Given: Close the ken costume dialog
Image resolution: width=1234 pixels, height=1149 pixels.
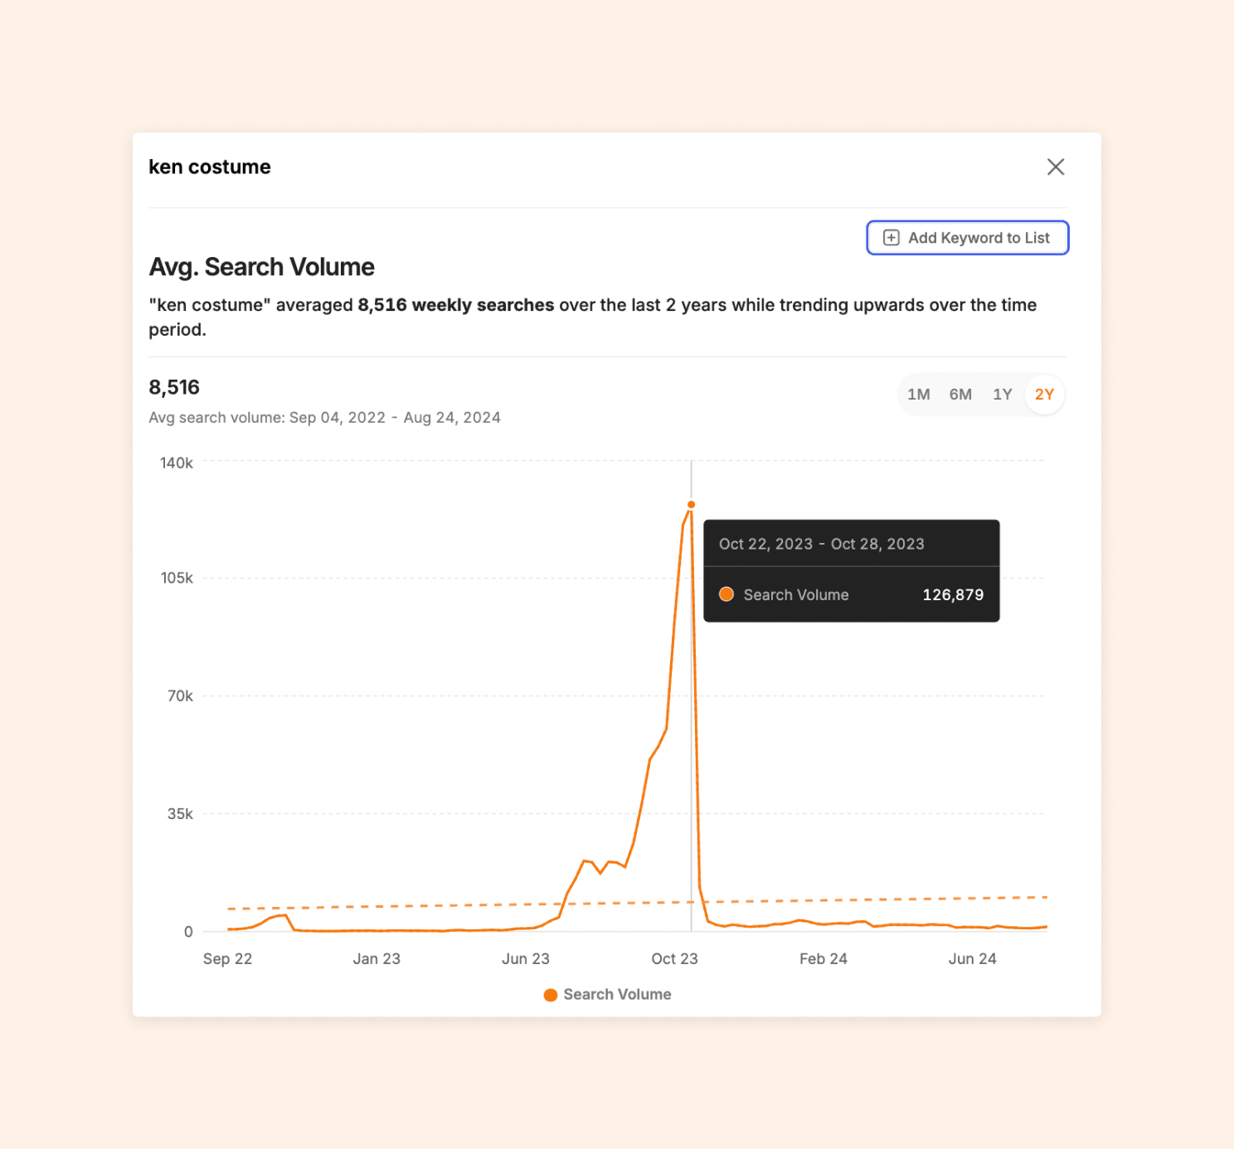Looking at the screenshot, I should [1055, 167].
